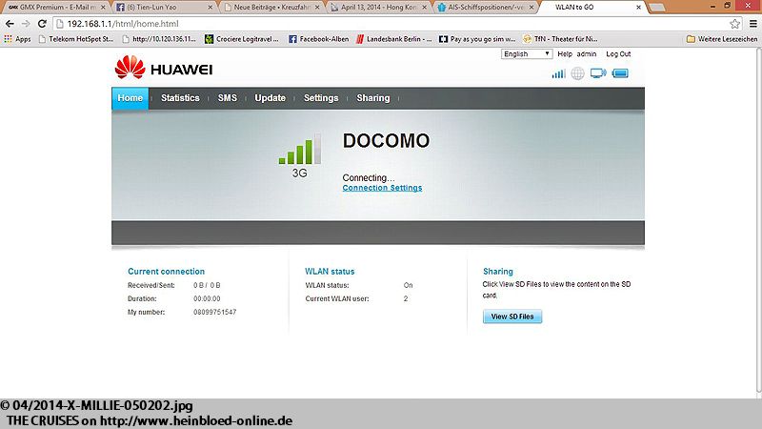Click the Current connection heading
The height and width of the screenshot is (429, 762).
coord(166,272)
